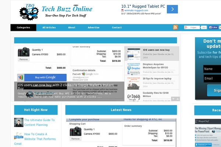
Task: Click the ShapeChef clipart manager ad
Action: (x=208, y=133)
